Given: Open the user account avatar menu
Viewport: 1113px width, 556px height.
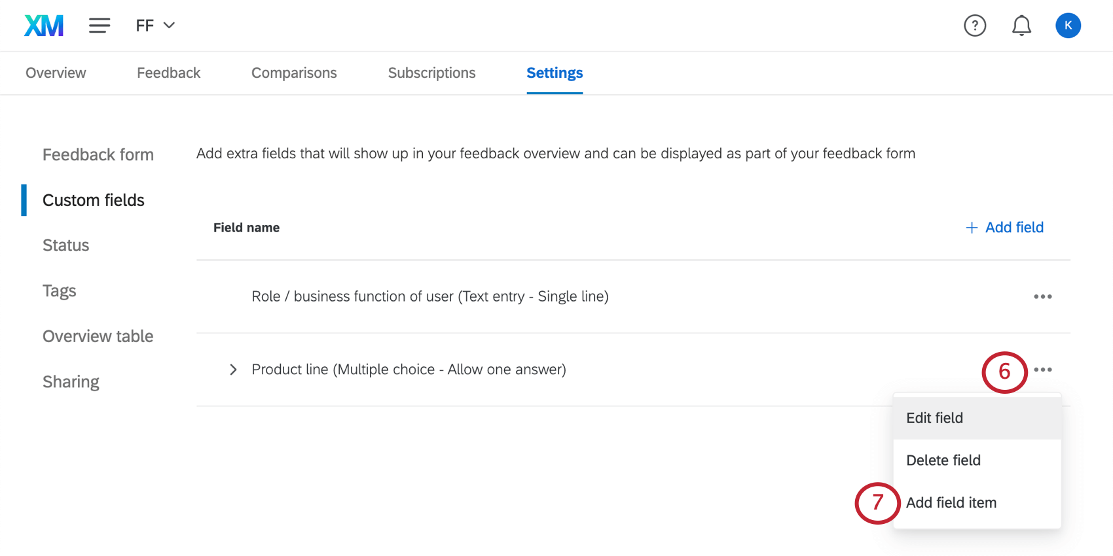Looking at the screenshot, I should [1068, 26].
